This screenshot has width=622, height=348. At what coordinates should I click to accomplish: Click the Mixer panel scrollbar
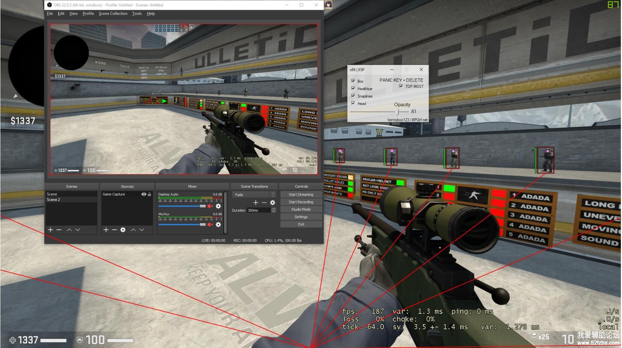pyautogui.click(x=225, y=213)
